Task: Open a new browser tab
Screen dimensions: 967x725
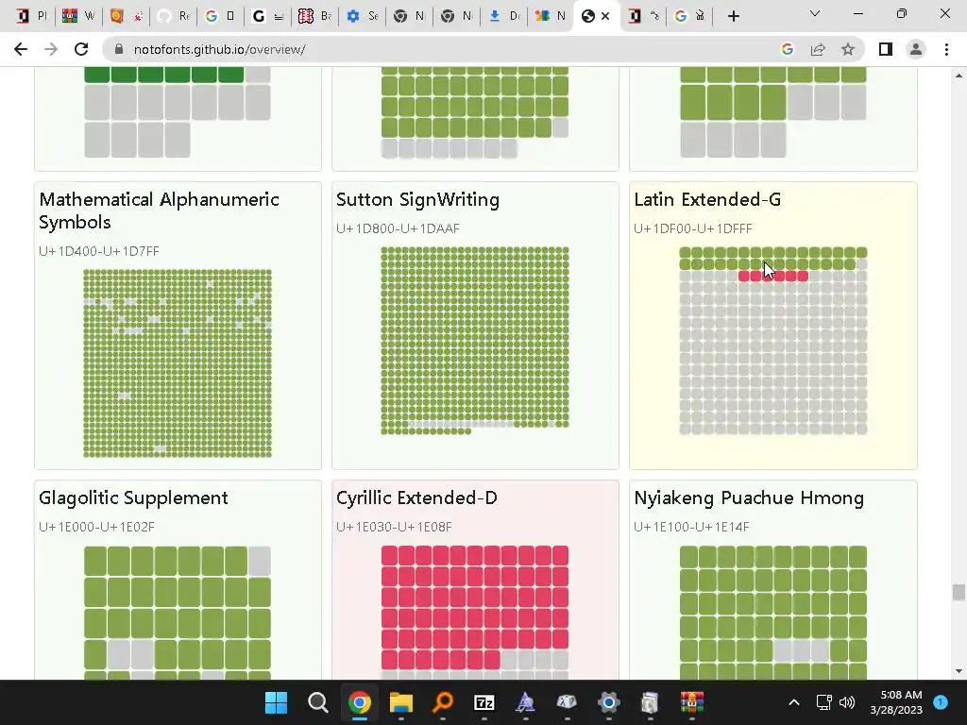Action: click(x=733, y=16)
